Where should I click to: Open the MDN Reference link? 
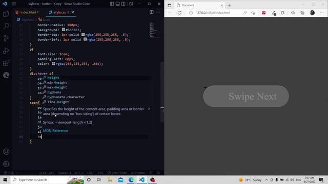[55, 131]
